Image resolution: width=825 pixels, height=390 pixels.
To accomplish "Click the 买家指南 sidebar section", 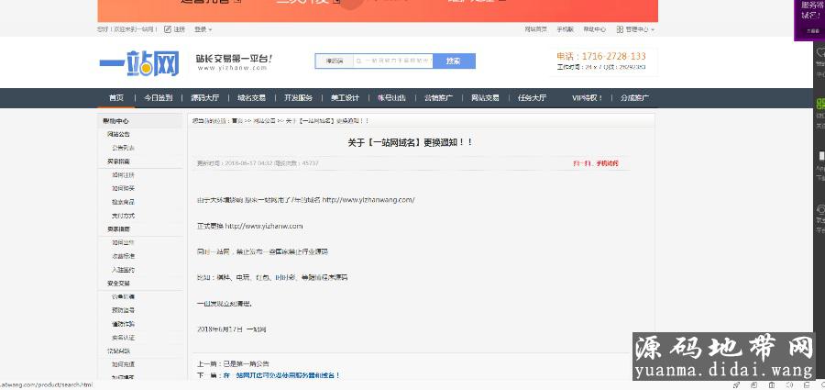I will pos(118,162).
